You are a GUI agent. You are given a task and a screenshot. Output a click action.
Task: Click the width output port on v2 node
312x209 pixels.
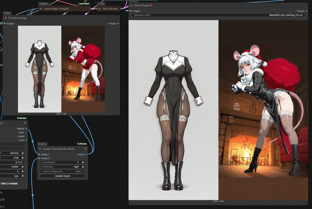(26, 133)
